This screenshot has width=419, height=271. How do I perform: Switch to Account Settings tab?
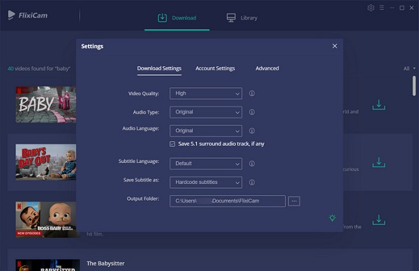pos(215,68)
